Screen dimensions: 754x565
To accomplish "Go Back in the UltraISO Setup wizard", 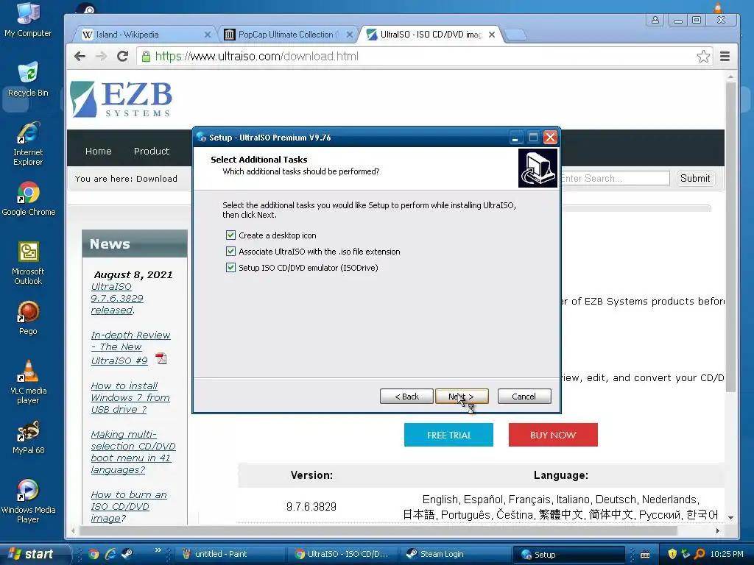I will coord(406,397).
